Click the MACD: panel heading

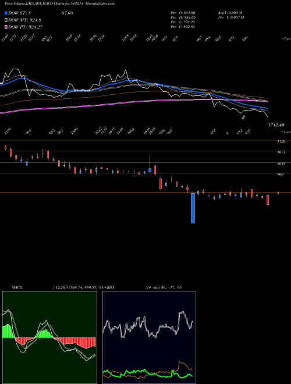click(x=17, y=287)
